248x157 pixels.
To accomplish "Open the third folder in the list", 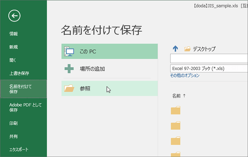I will click(x=176, y=141).
